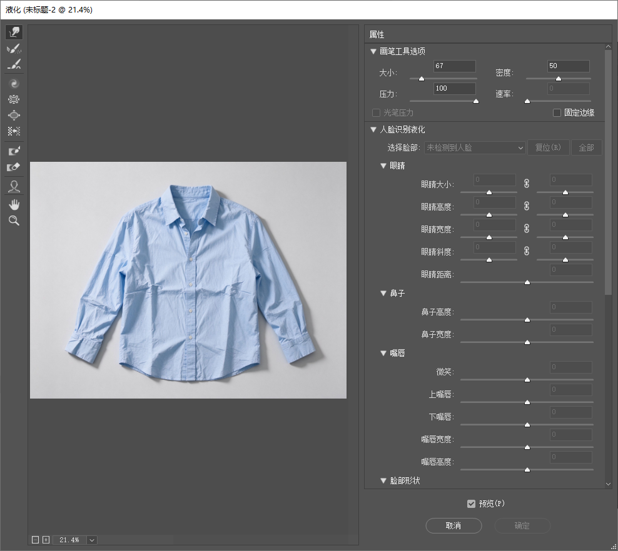Open the zoom percentage dropdown
The height and width of the screenshot is (551, 618).
tap(92, 540)
